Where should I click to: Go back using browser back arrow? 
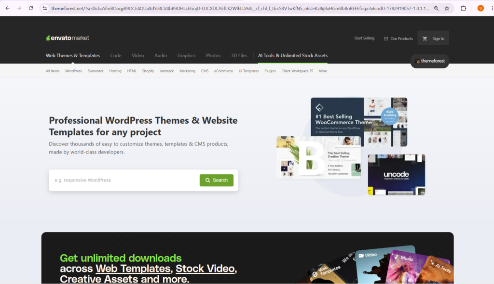pos(8,9)
